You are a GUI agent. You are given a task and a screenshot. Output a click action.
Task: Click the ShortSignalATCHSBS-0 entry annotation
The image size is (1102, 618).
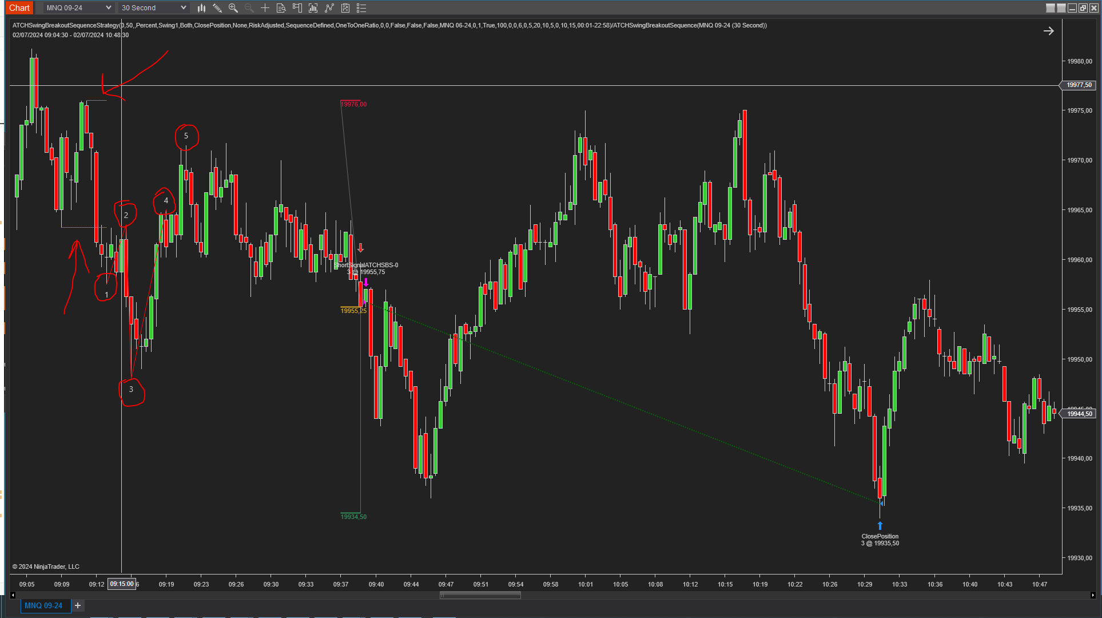click(x=366, y=268)
